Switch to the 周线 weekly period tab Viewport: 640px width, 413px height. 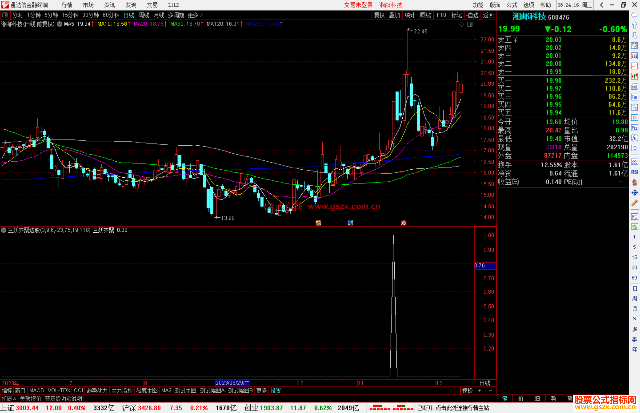[144, 15]
